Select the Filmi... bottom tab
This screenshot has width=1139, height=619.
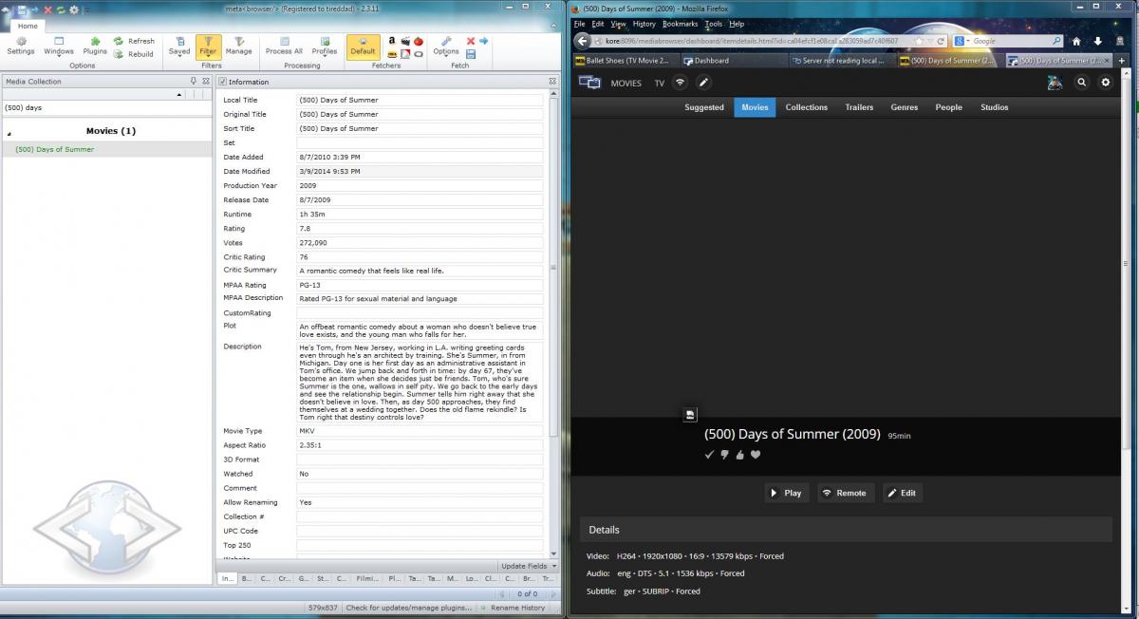coord(366,578)
